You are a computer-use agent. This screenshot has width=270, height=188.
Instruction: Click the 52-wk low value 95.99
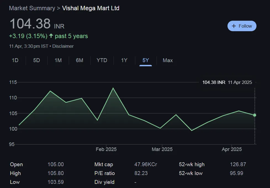[x=236, y=173]
